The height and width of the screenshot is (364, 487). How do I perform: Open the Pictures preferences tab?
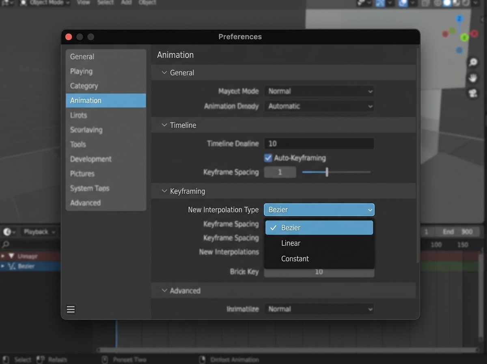coord(106,173)
